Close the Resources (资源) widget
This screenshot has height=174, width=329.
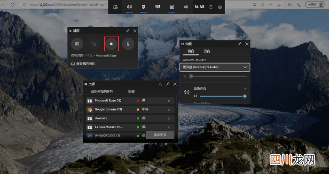[x=175, y=84]
